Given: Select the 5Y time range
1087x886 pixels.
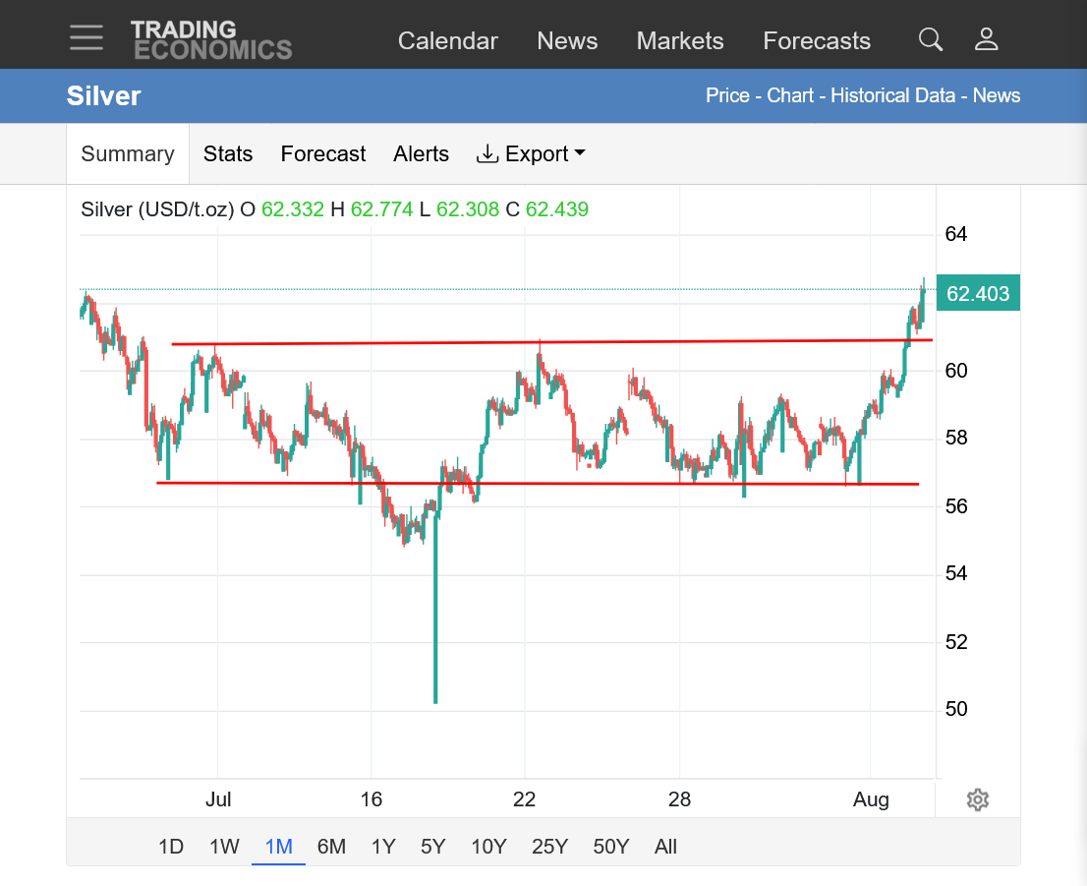Looking at the screenshot, I should tap(433, 847).
